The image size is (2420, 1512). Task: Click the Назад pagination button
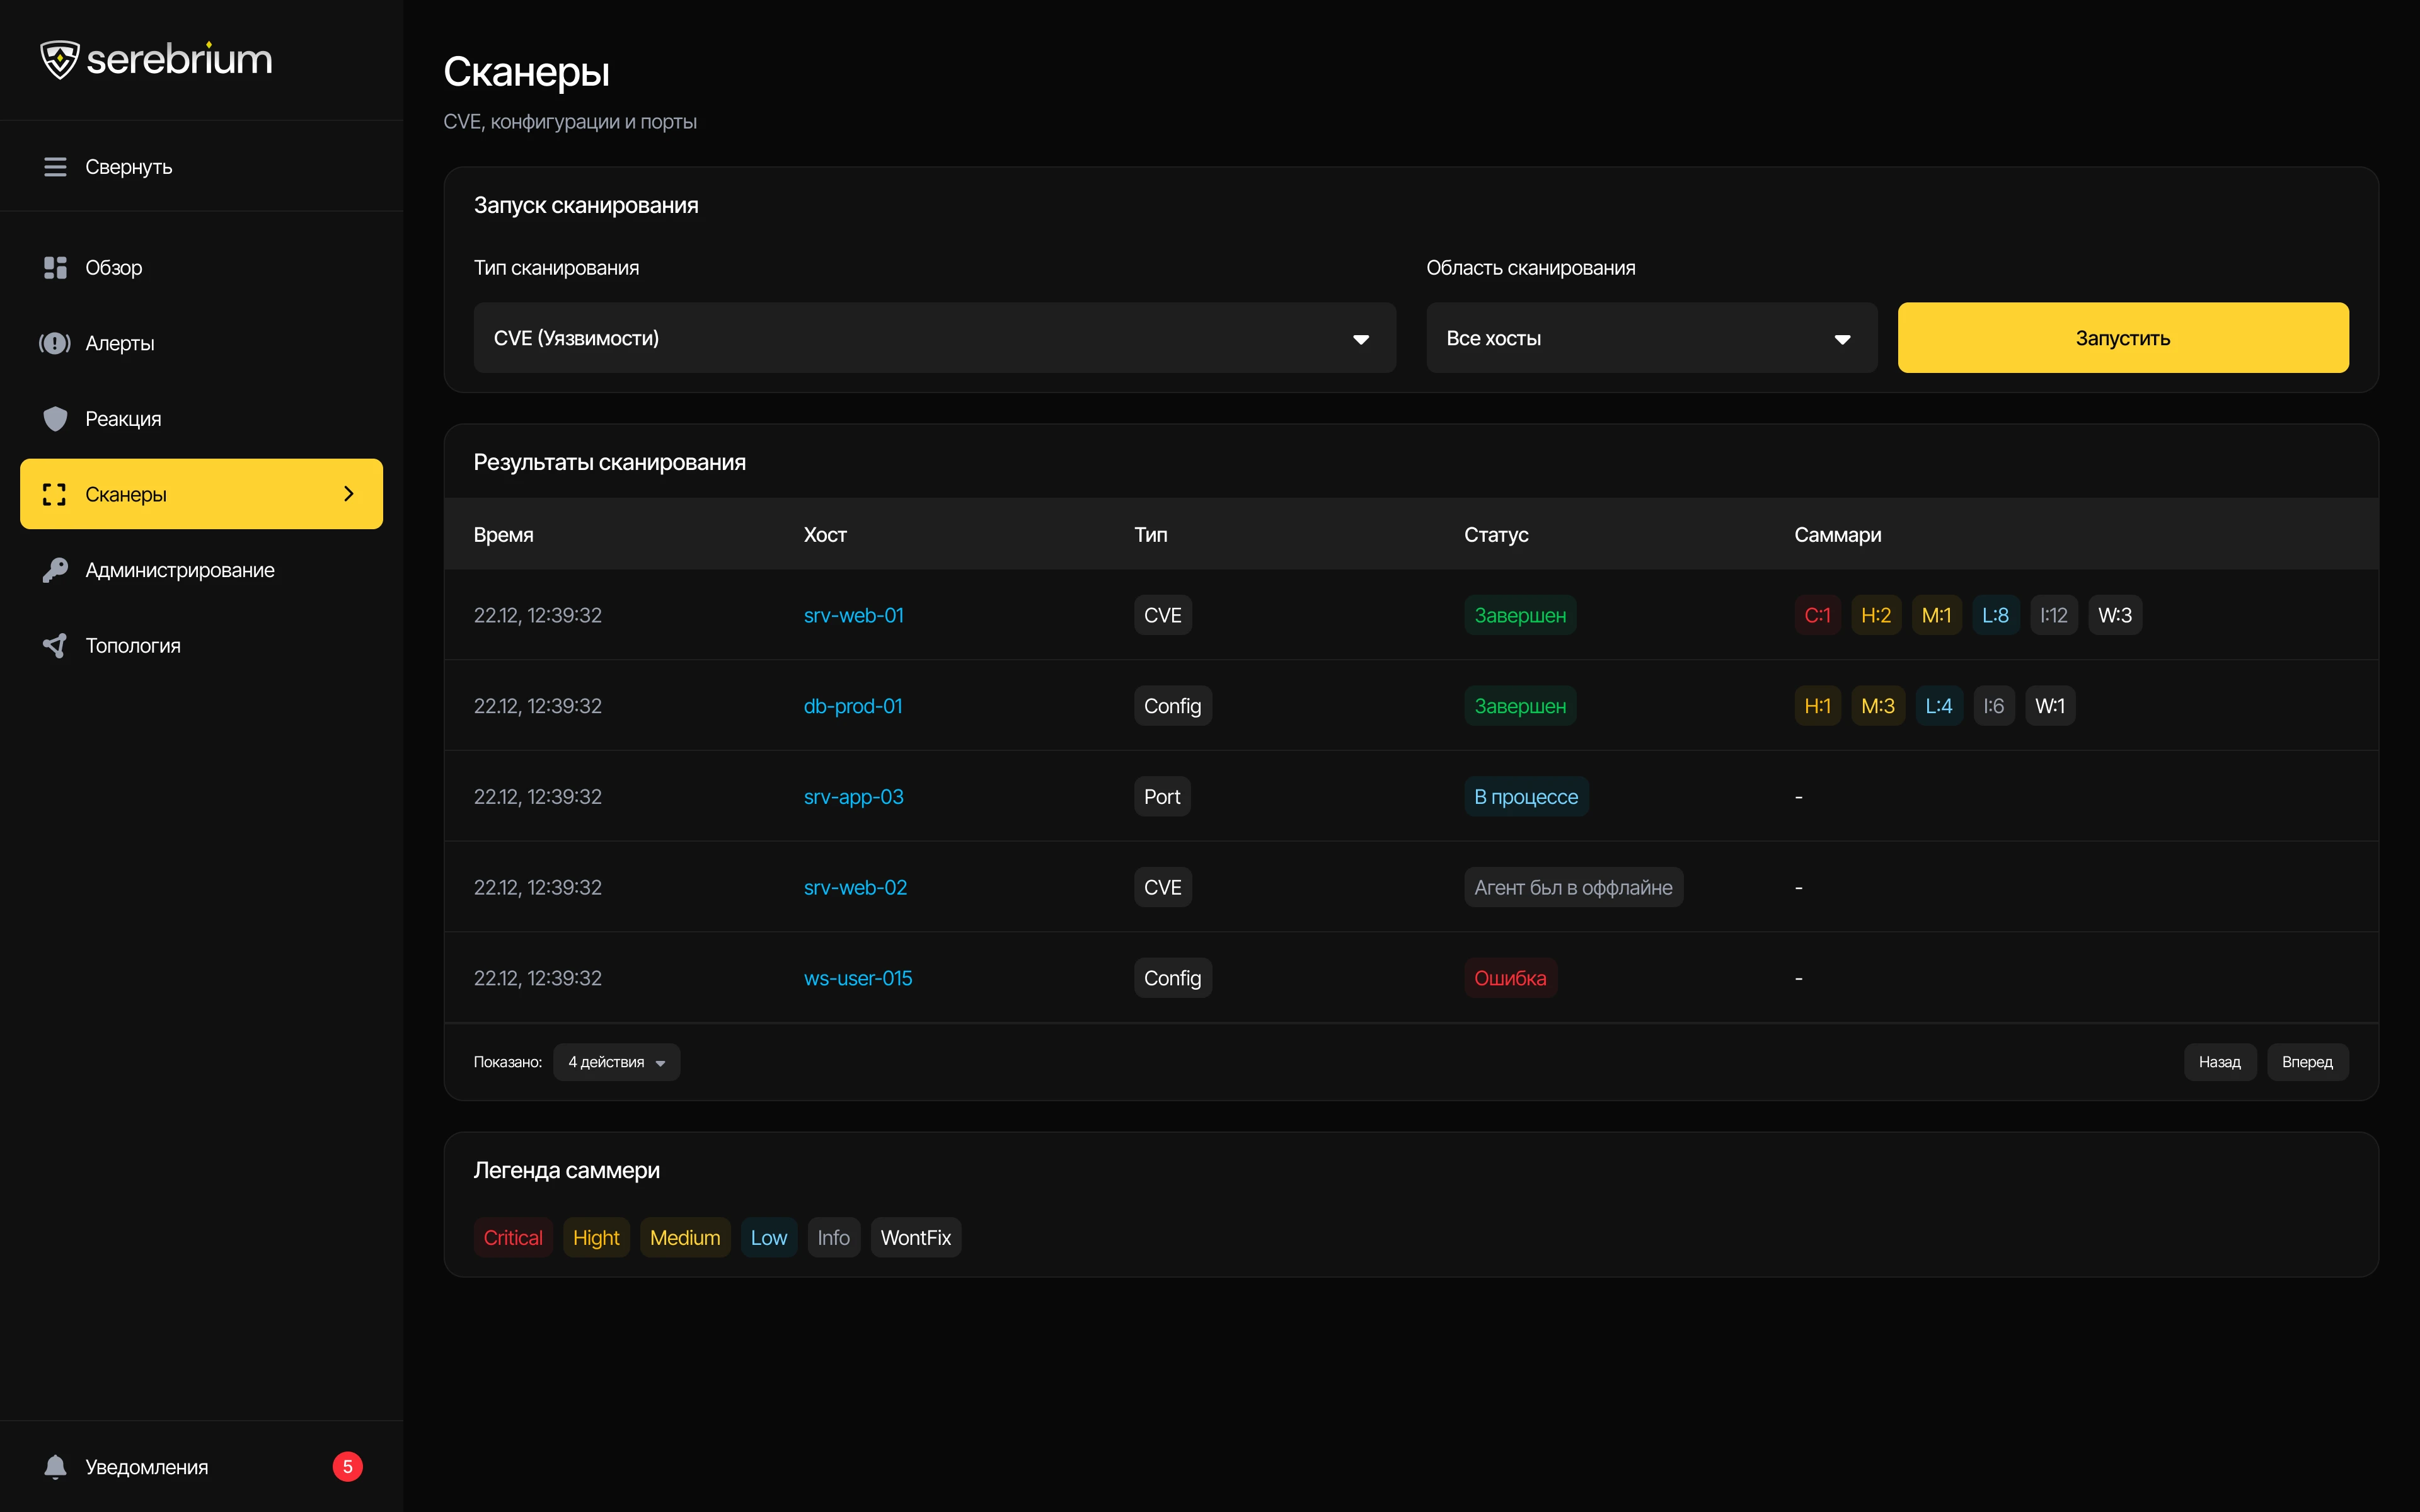coord(2219,1062)
